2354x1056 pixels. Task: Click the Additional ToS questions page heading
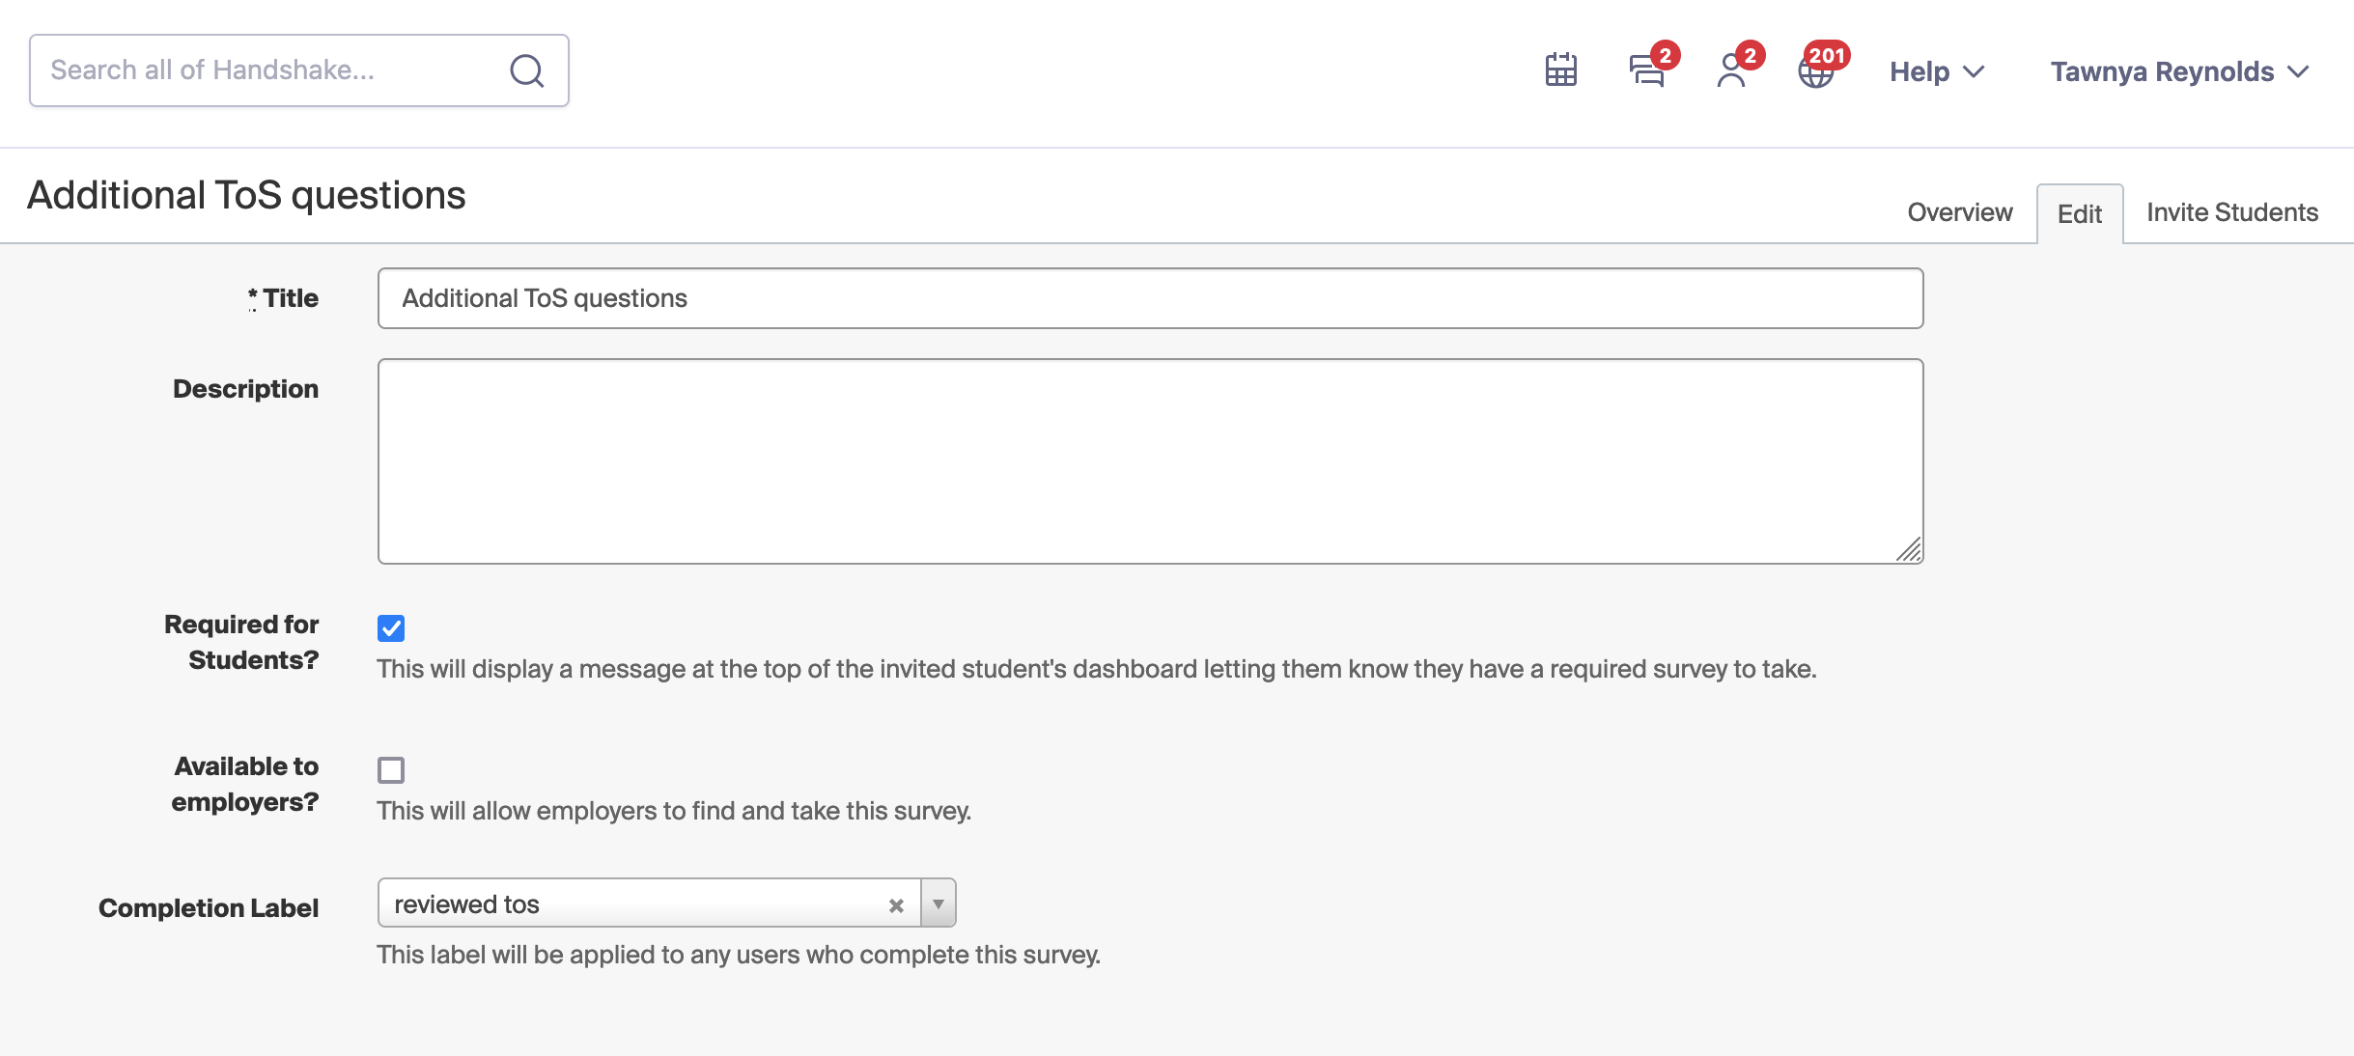coord(246,195)
